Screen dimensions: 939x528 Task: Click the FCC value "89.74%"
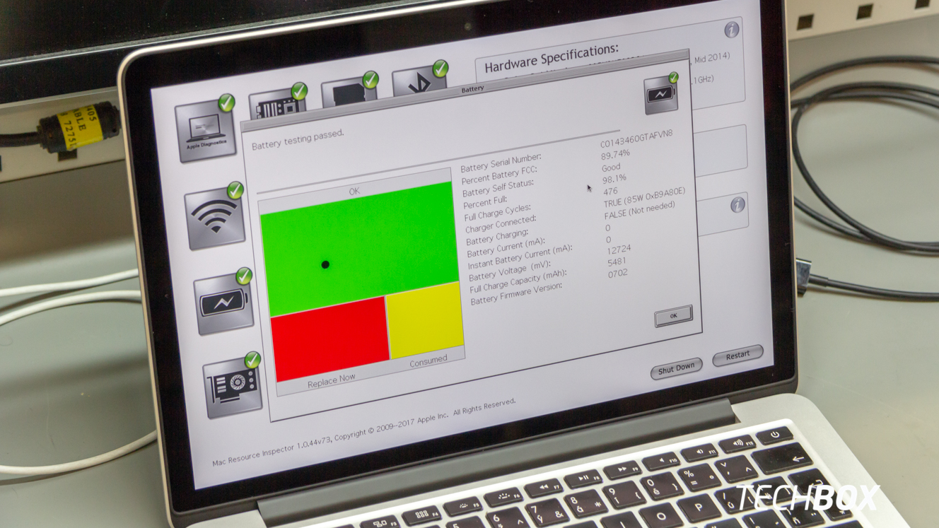[615, 154]
